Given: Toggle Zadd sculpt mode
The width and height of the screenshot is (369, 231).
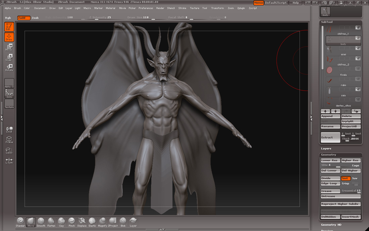Looking at the screenshot, I should pyautogui.click(x=24, y=18).
